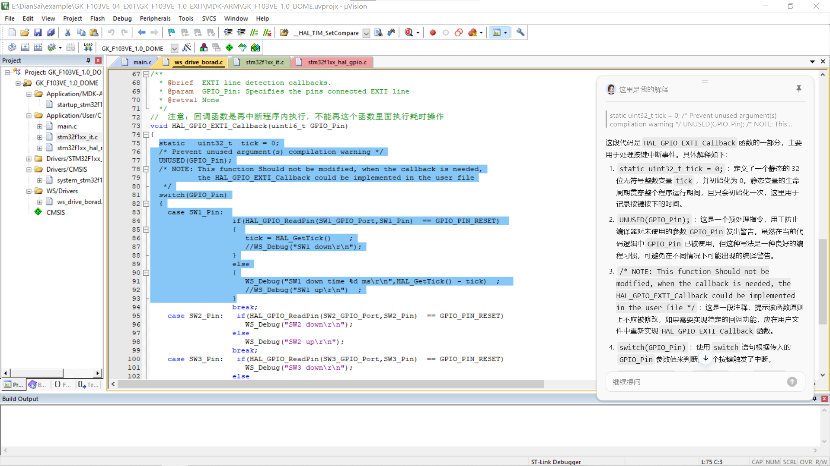Click the Download to flash LOAD icon

point(88,47)
